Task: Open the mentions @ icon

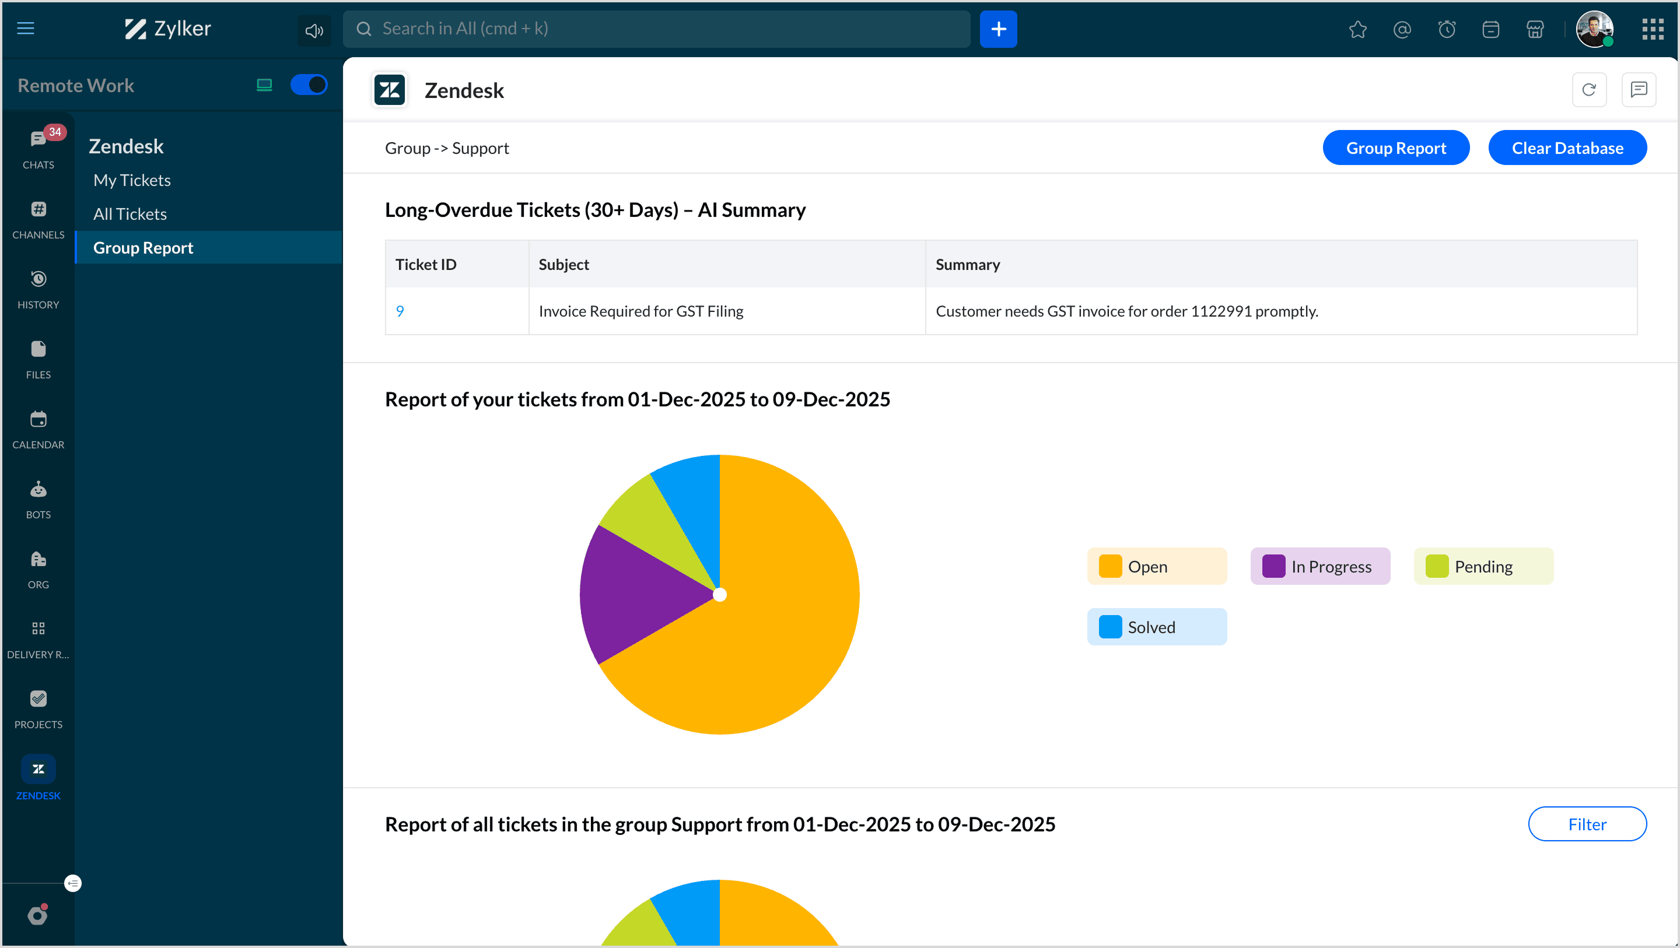Action: 1402,29
